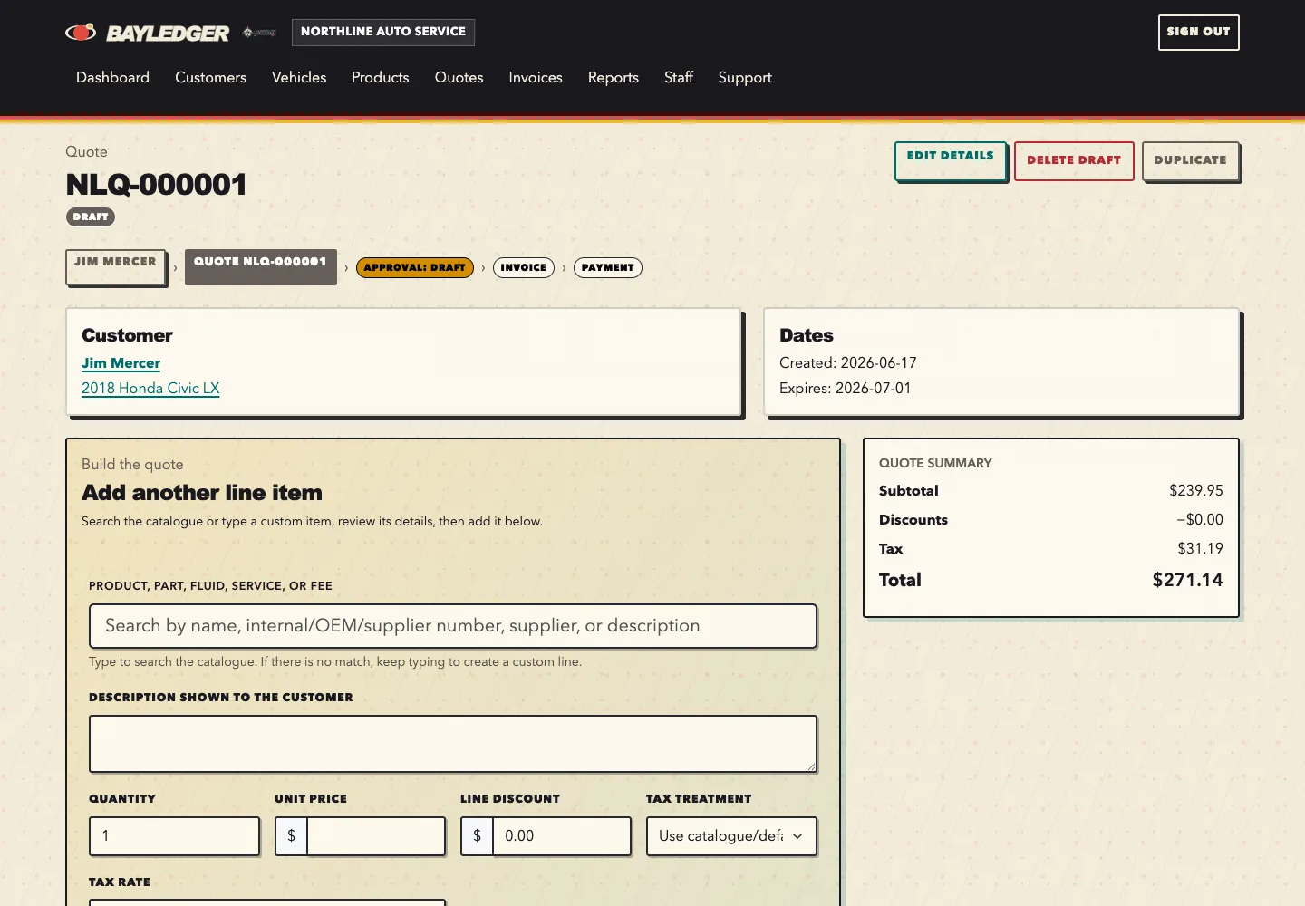Viewport: 1305px width, 906px height.
Task: Click the Created: 2026-06-17 date
Action: click(x=848, y=362)
